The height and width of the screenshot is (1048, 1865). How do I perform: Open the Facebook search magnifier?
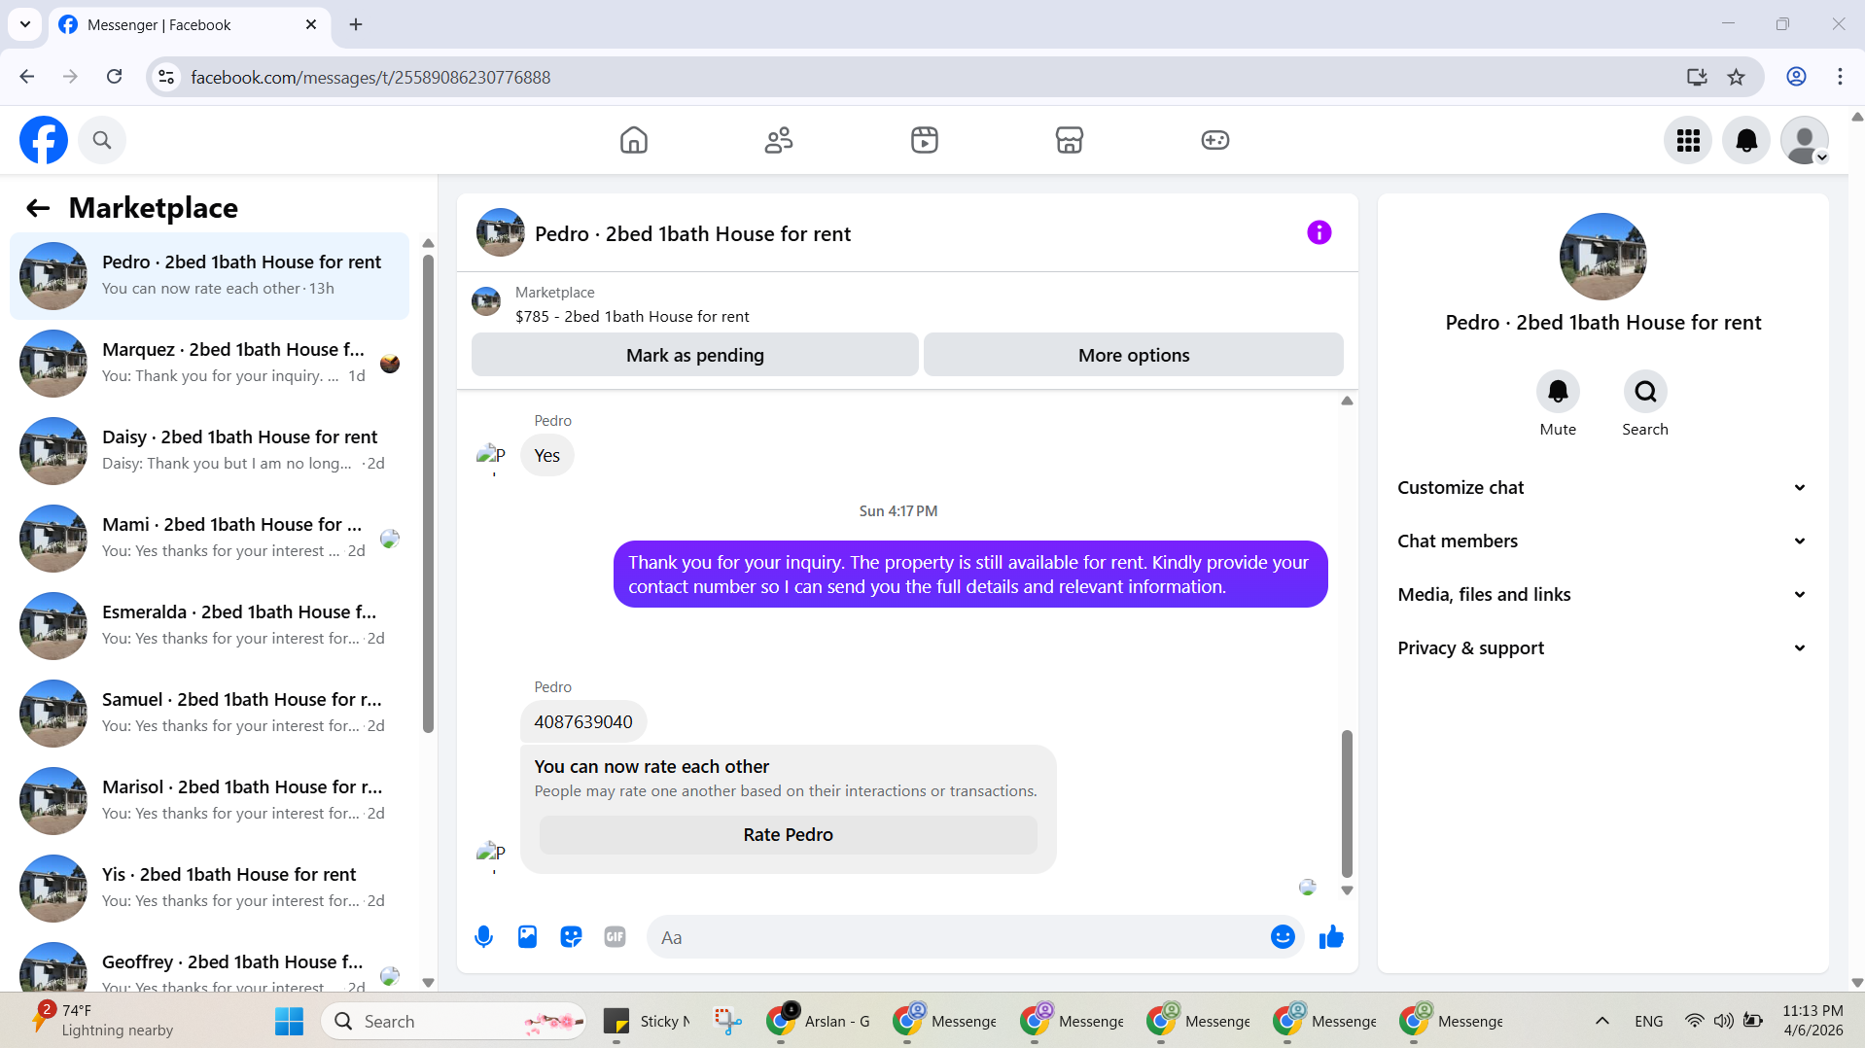click(x=102, y=140)
